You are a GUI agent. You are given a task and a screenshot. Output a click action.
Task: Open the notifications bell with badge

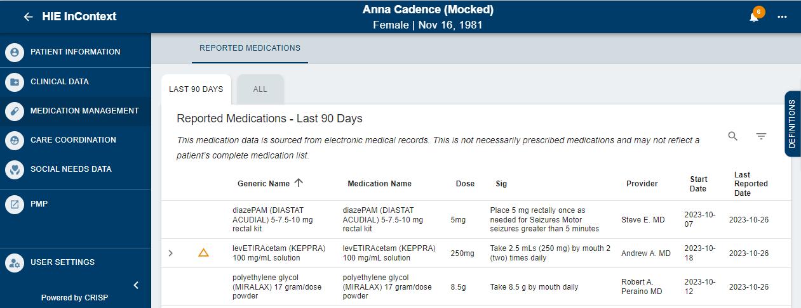click(754, 17)
